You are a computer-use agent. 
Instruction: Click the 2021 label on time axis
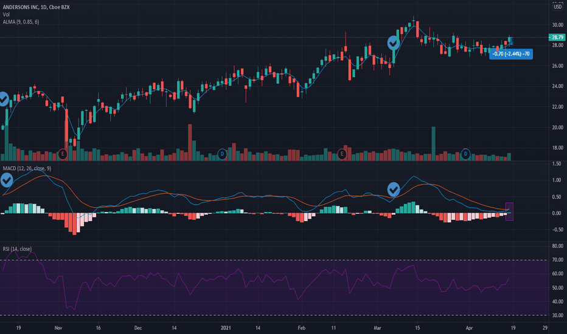(226, 328)
